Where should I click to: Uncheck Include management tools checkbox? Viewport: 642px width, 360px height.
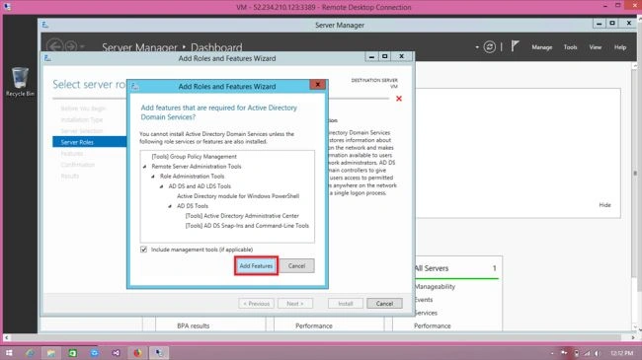[x=144, y=250]
